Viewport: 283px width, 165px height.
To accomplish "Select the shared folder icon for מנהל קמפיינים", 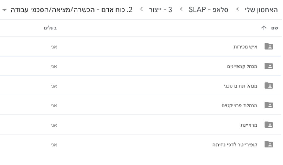I will (x=269, y=66).
